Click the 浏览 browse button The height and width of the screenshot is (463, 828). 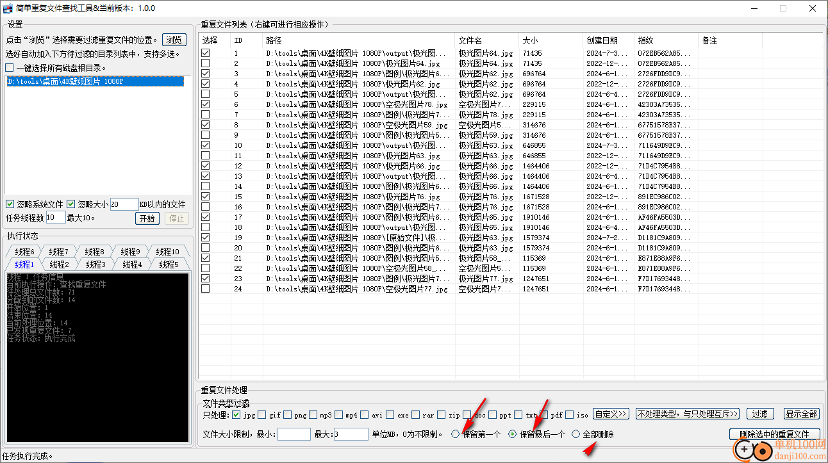[x=174, y=40]
